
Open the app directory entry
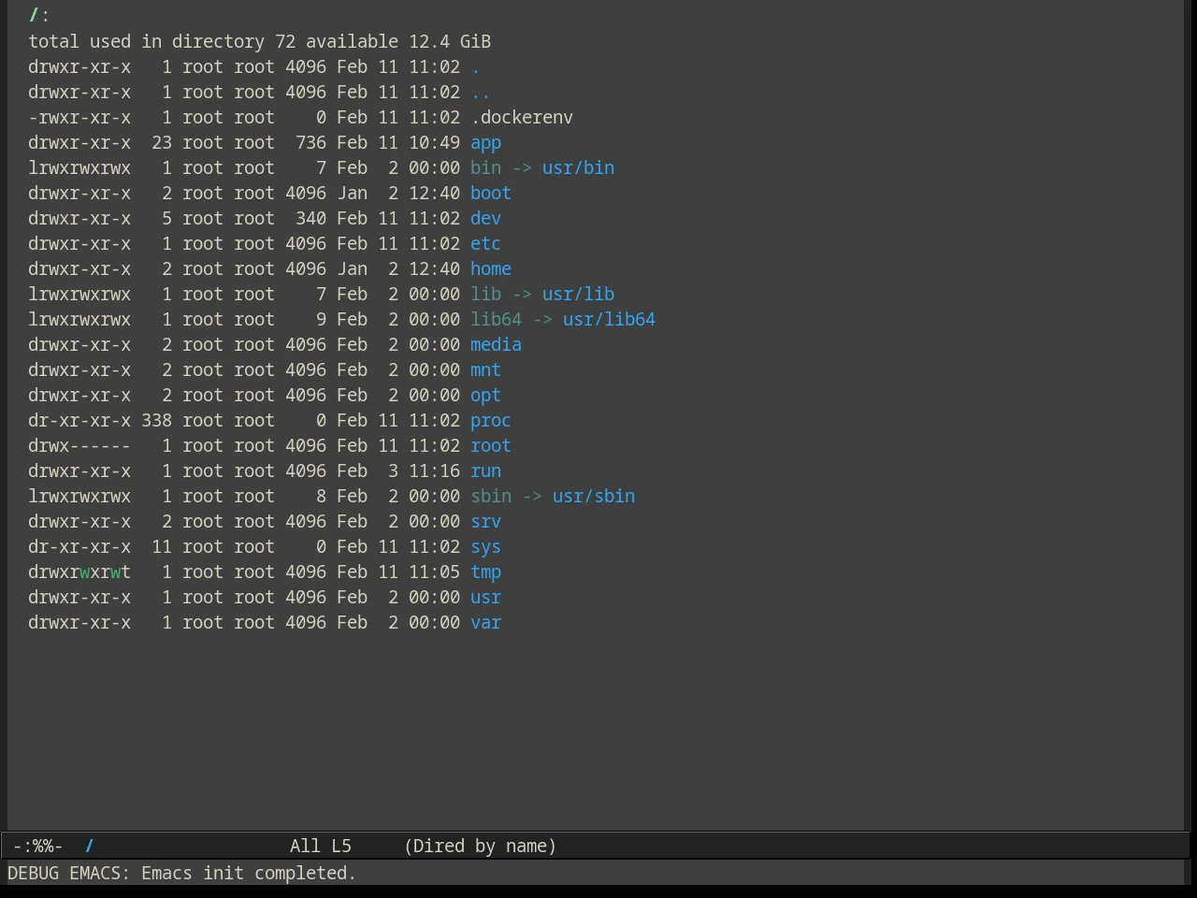(485, 143)
